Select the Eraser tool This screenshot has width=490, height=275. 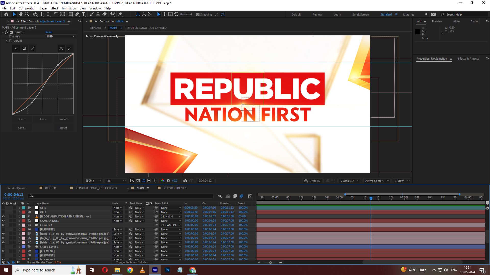pos(104,14)
